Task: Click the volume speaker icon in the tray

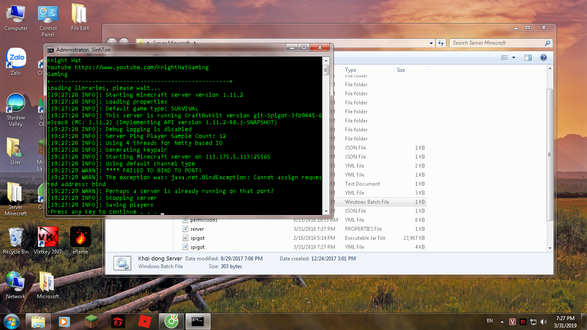Action: pos(544,321)
